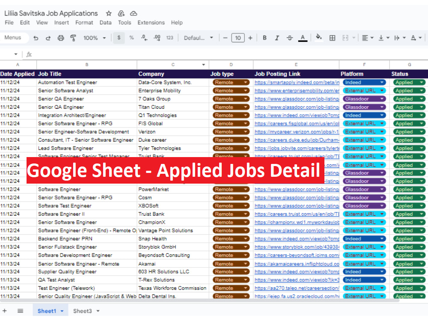This screenshot has width=428, height=321.
Task: Open vertical align options
Action: point(384,38)
